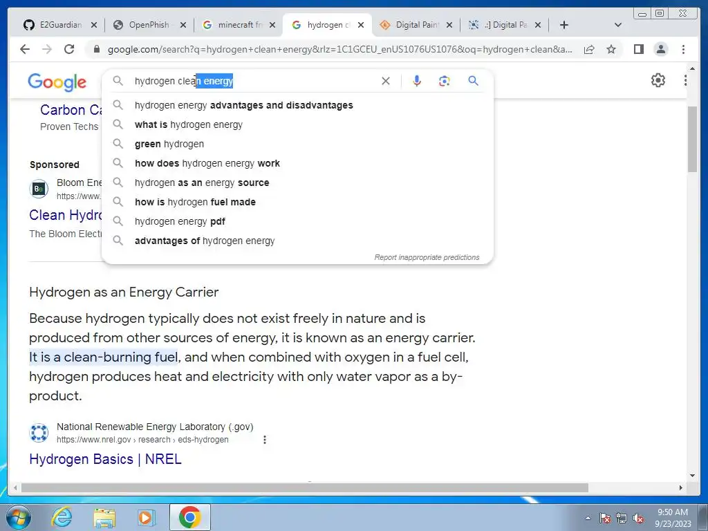The image size is (708, 531).
Task: Start voice search with the microphone
Action: point(417,81)
